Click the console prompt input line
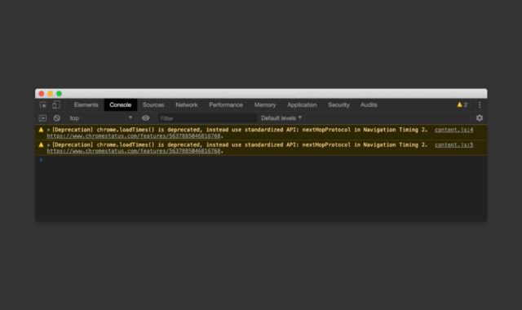Viewport: 522px width, 310px height. pos(261,160)
